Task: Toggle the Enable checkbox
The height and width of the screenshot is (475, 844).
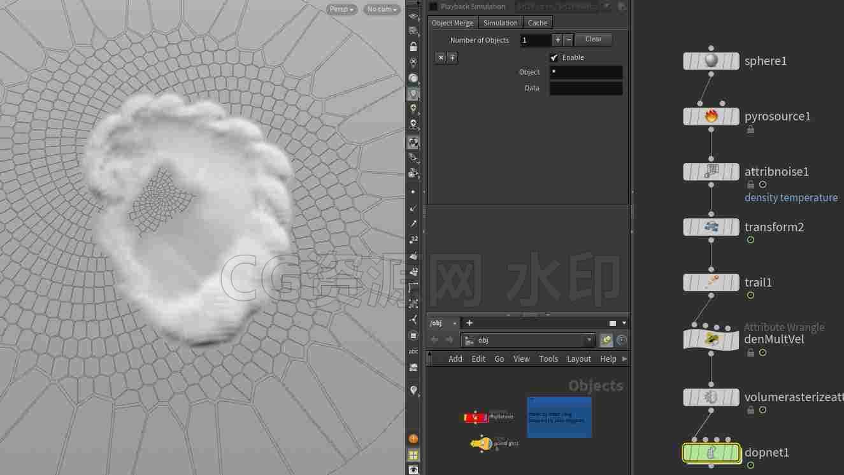Action: click(554, 57)
